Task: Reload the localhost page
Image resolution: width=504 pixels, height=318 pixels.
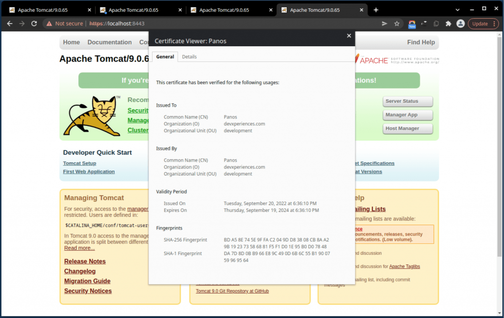Action: [34, 24]
